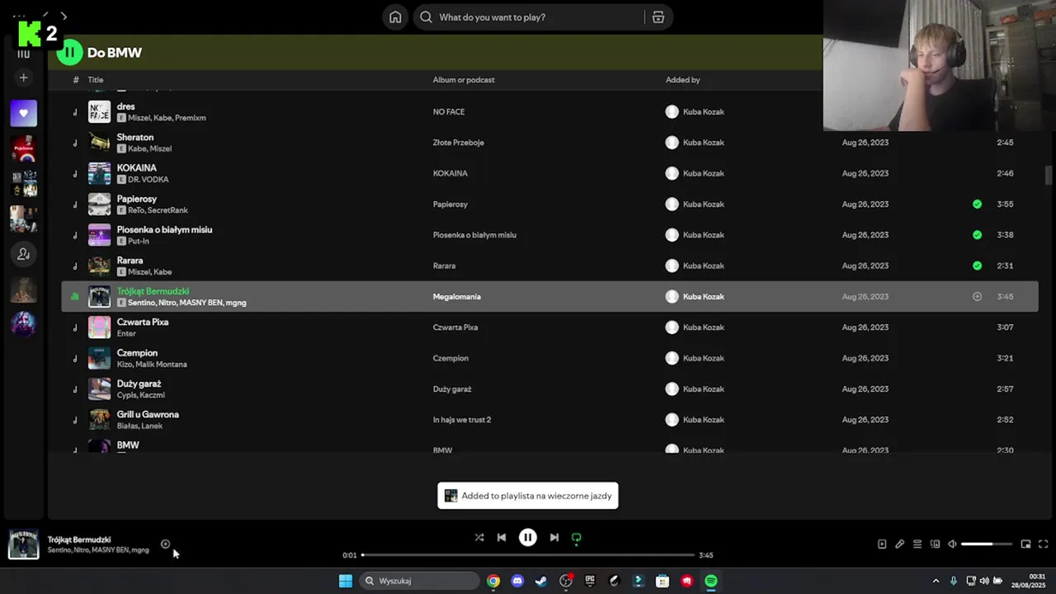Viewport: 1056px width, 594px height.
Task: Open now playing album art thumbnail
Action: tap(23, 544)
